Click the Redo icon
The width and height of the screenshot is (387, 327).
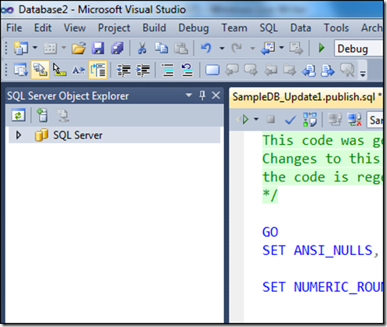(237, 48)
